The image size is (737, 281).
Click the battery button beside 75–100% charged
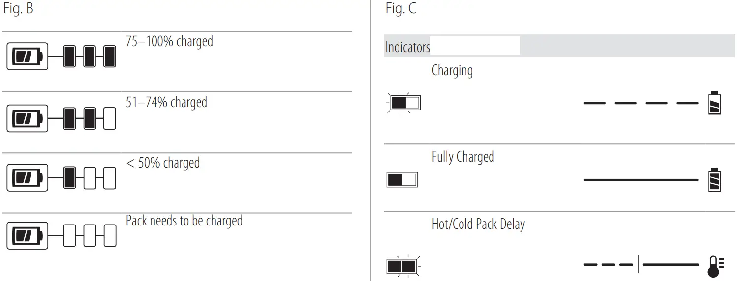click(27, 56)
